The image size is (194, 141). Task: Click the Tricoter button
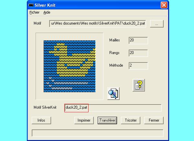click(131, 120)
